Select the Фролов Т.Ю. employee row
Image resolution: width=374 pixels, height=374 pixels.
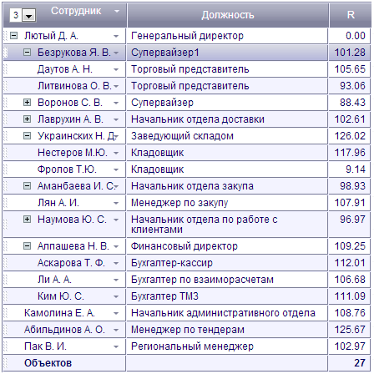tap(187, 169)
